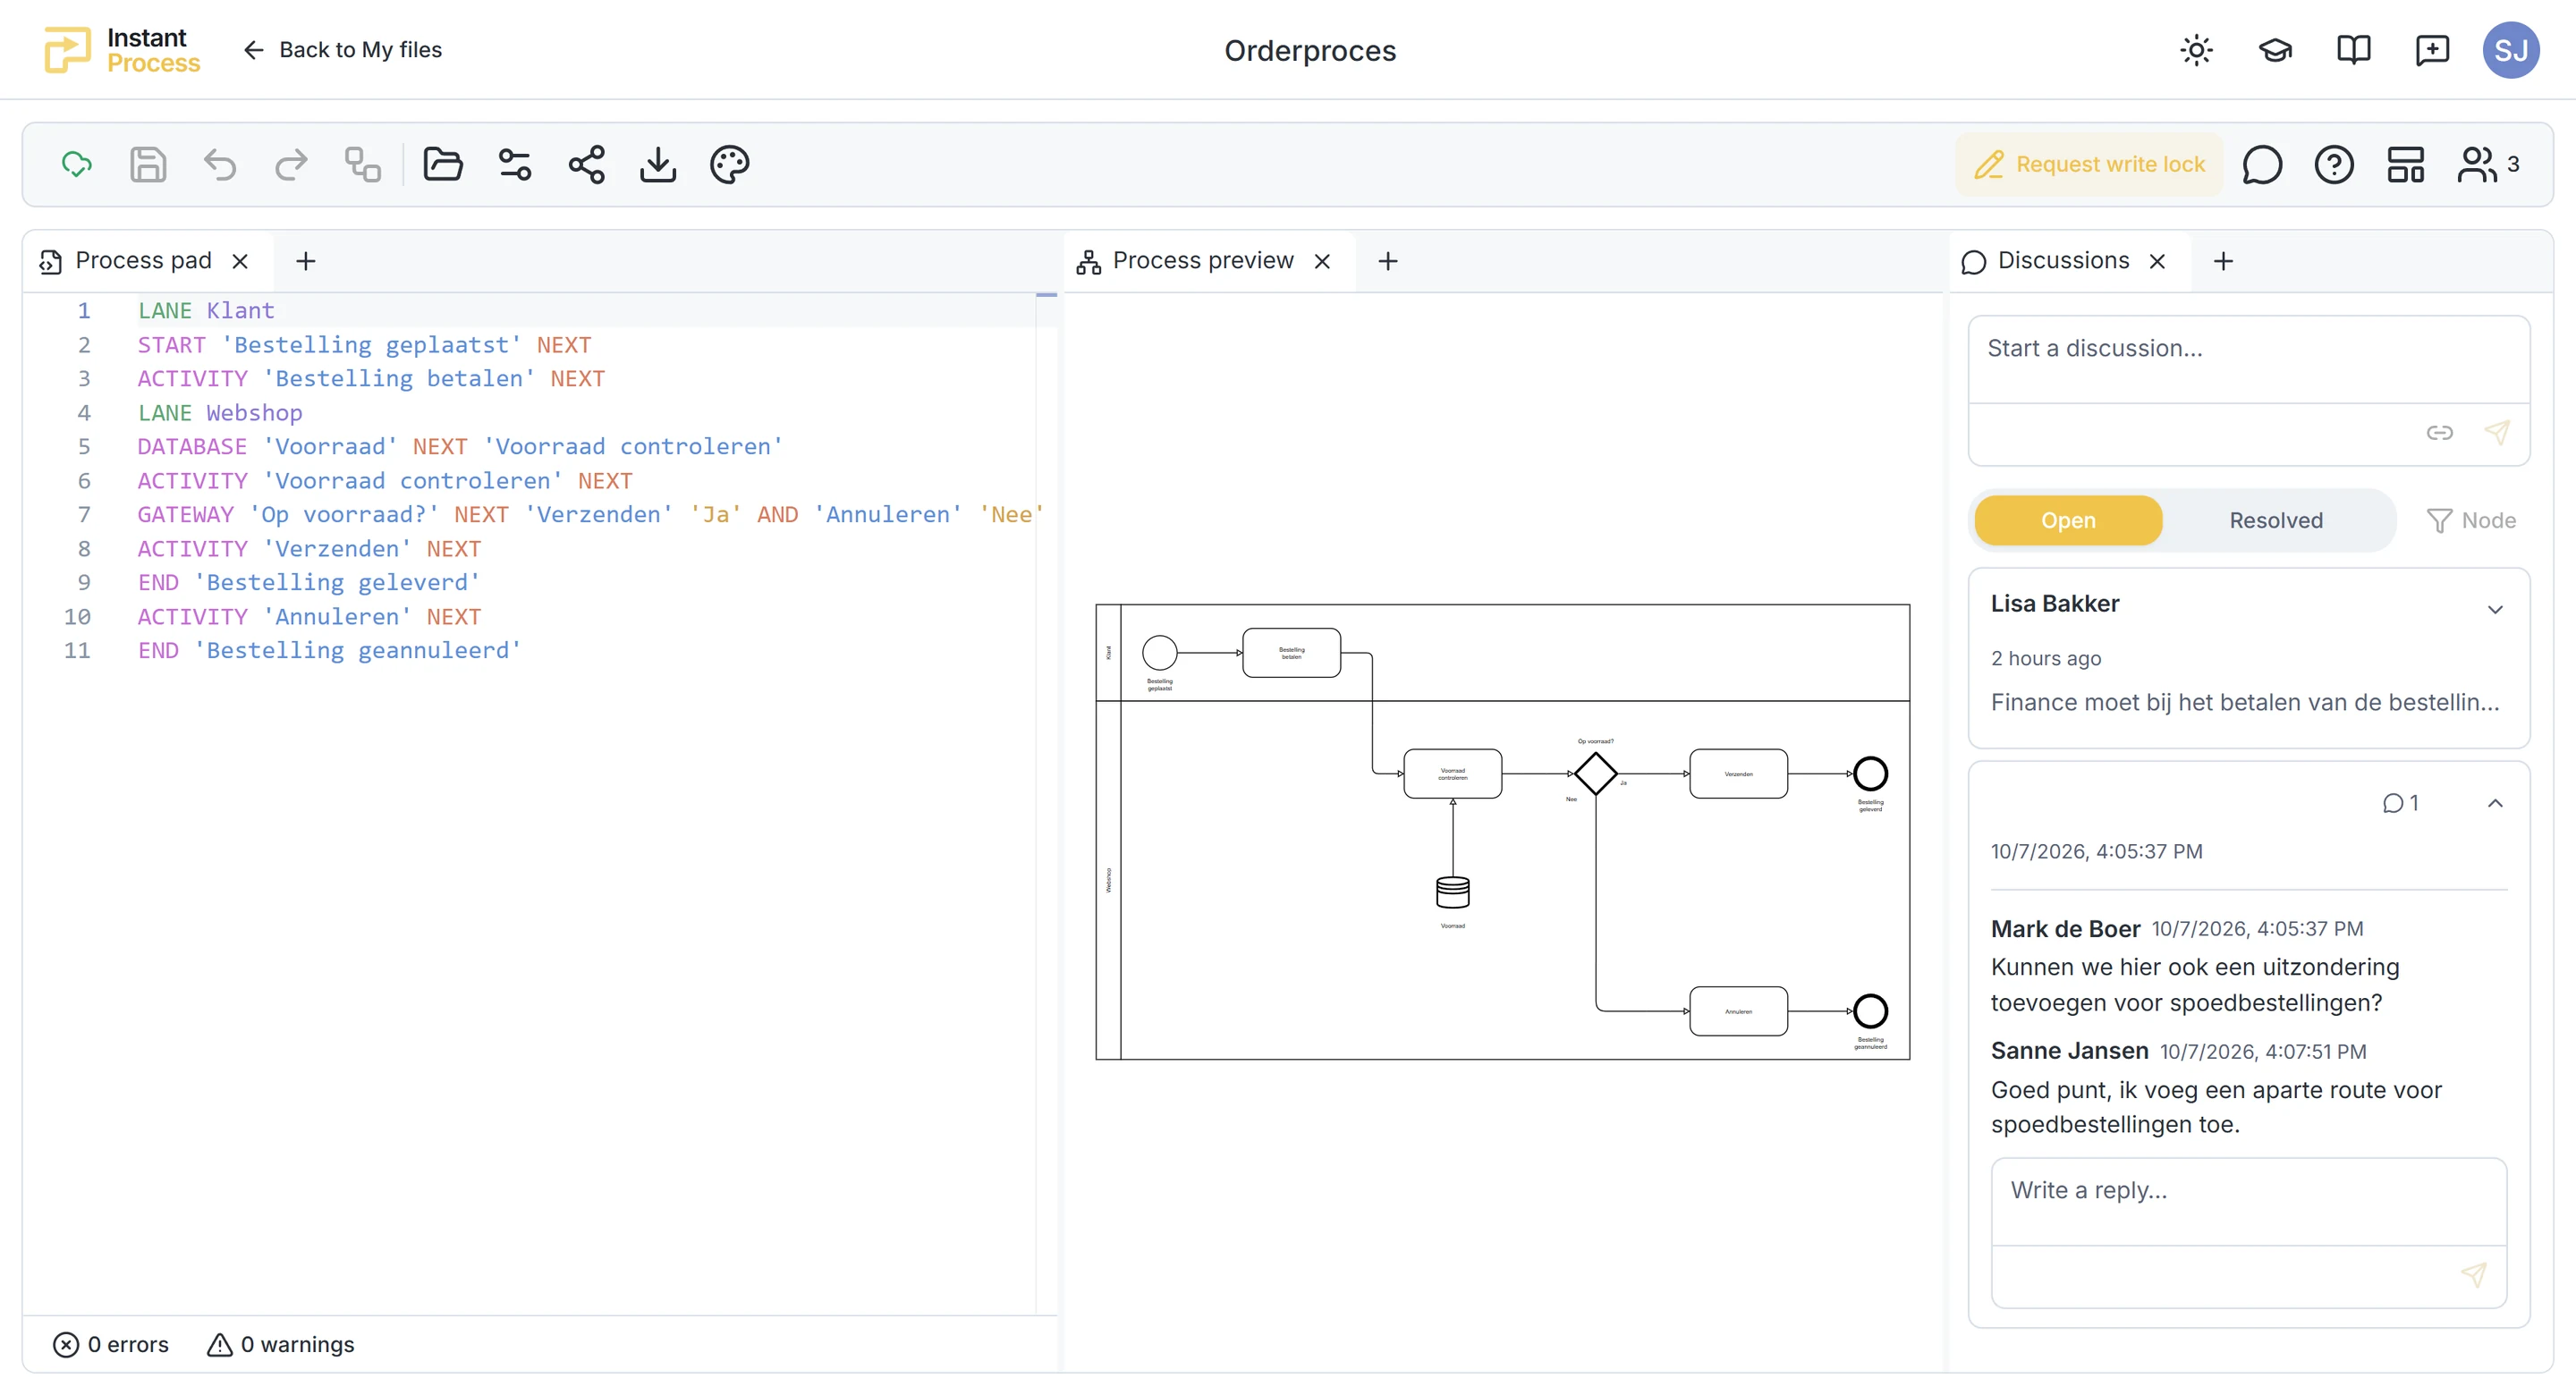2576x1395 pixels.
Task: Open the graduation cap tutorials icon
Action: coord(2276,50)
